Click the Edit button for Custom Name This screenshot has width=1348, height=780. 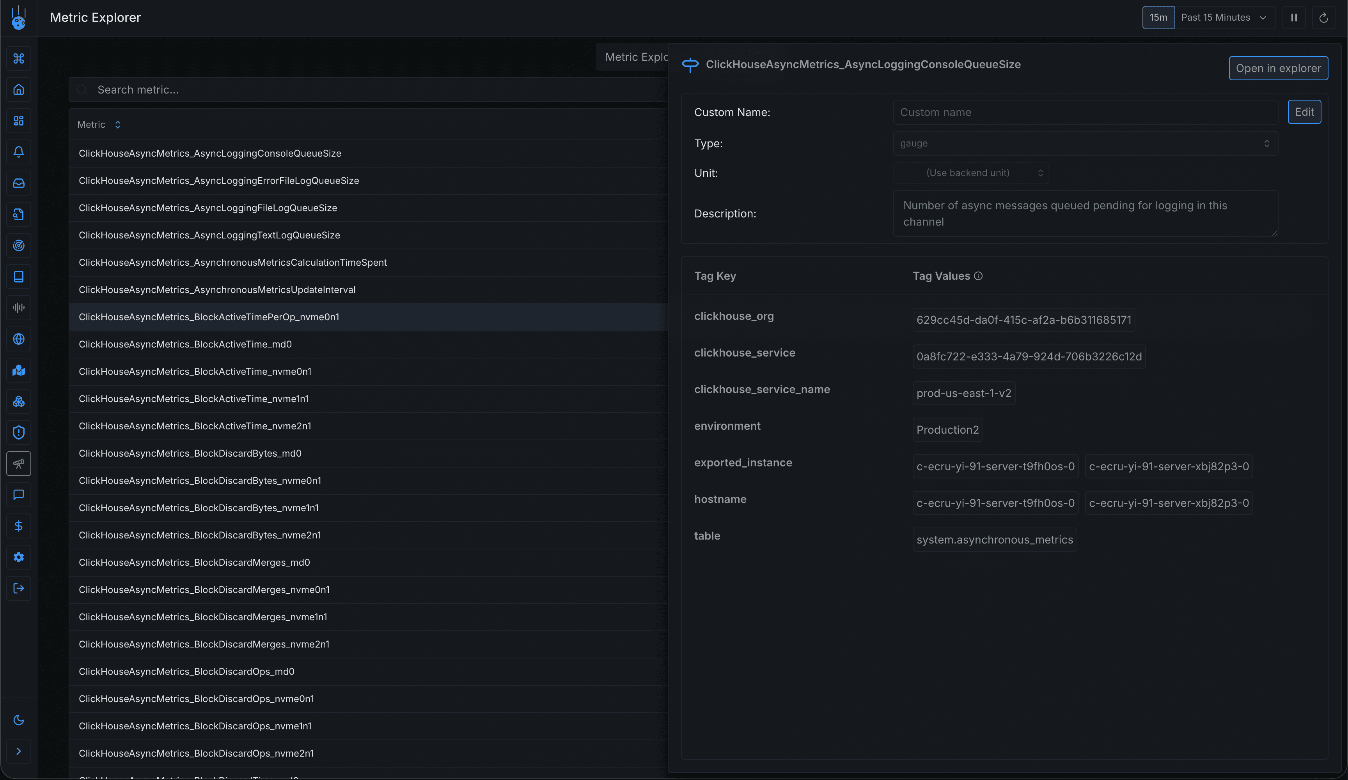tap(1305, 112)
